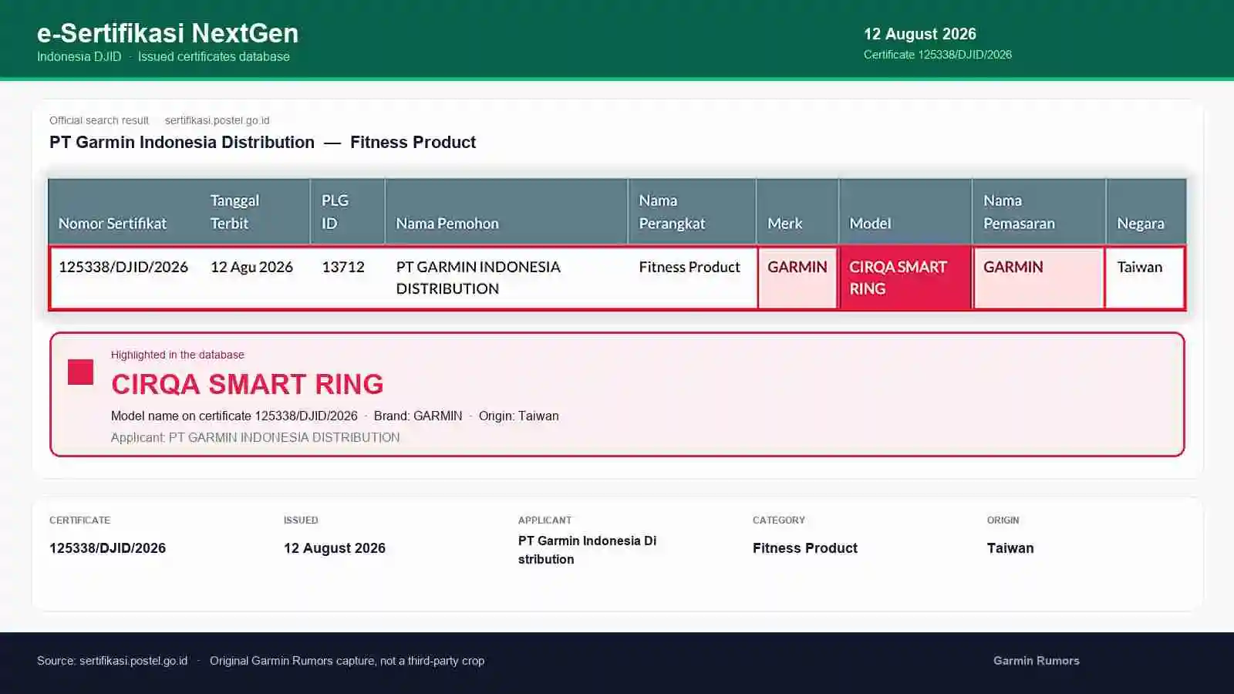
Task: Click the "Model name on certificate" detail line
Action: coord(335,416)
